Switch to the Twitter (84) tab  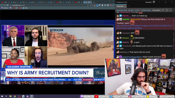(x=33, y=2)
